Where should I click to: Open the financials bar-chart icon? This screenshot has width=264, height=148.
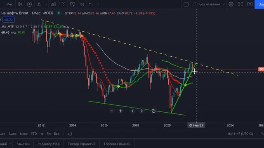(x=53, y=4)
